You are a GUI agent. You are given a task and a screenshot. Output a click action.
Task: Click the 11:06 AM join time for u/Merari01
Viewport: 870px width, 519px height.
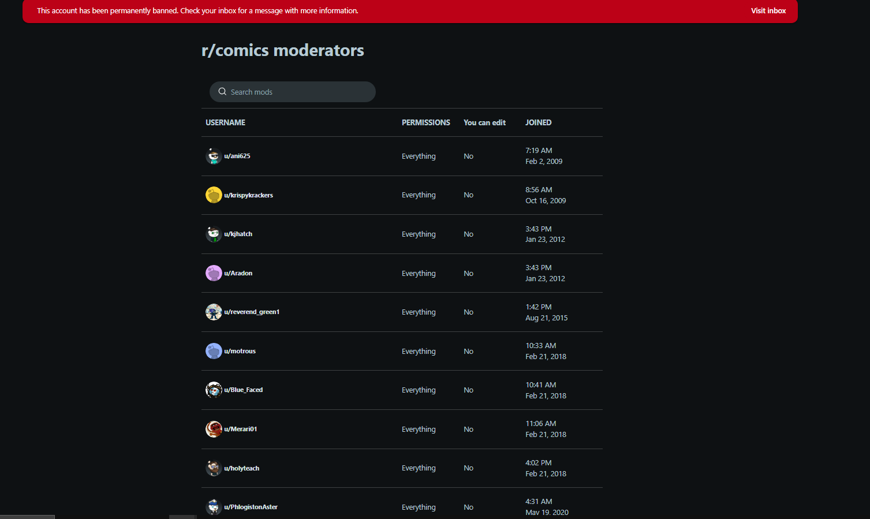[x=541, y=424]
